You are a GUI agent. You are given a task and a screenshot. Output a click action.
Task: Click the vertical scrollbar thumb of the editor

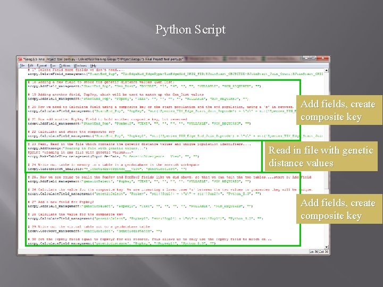pyautogui.click(x=326, y=181)
